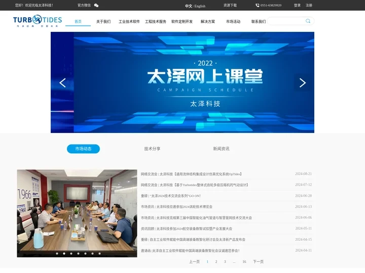Switch language to 中文
Image resolution: width=365 pixels, height=273 pixels.
(189, 6)
